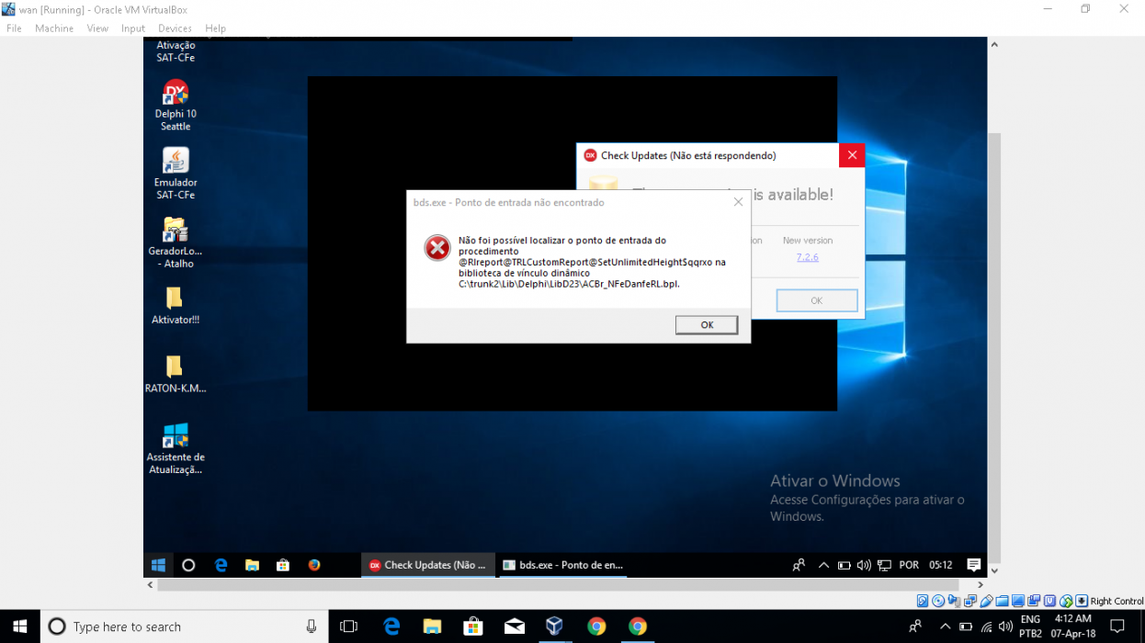Open the 7.2.6 new version link
Screen dimensions: 1145x643
808,257
